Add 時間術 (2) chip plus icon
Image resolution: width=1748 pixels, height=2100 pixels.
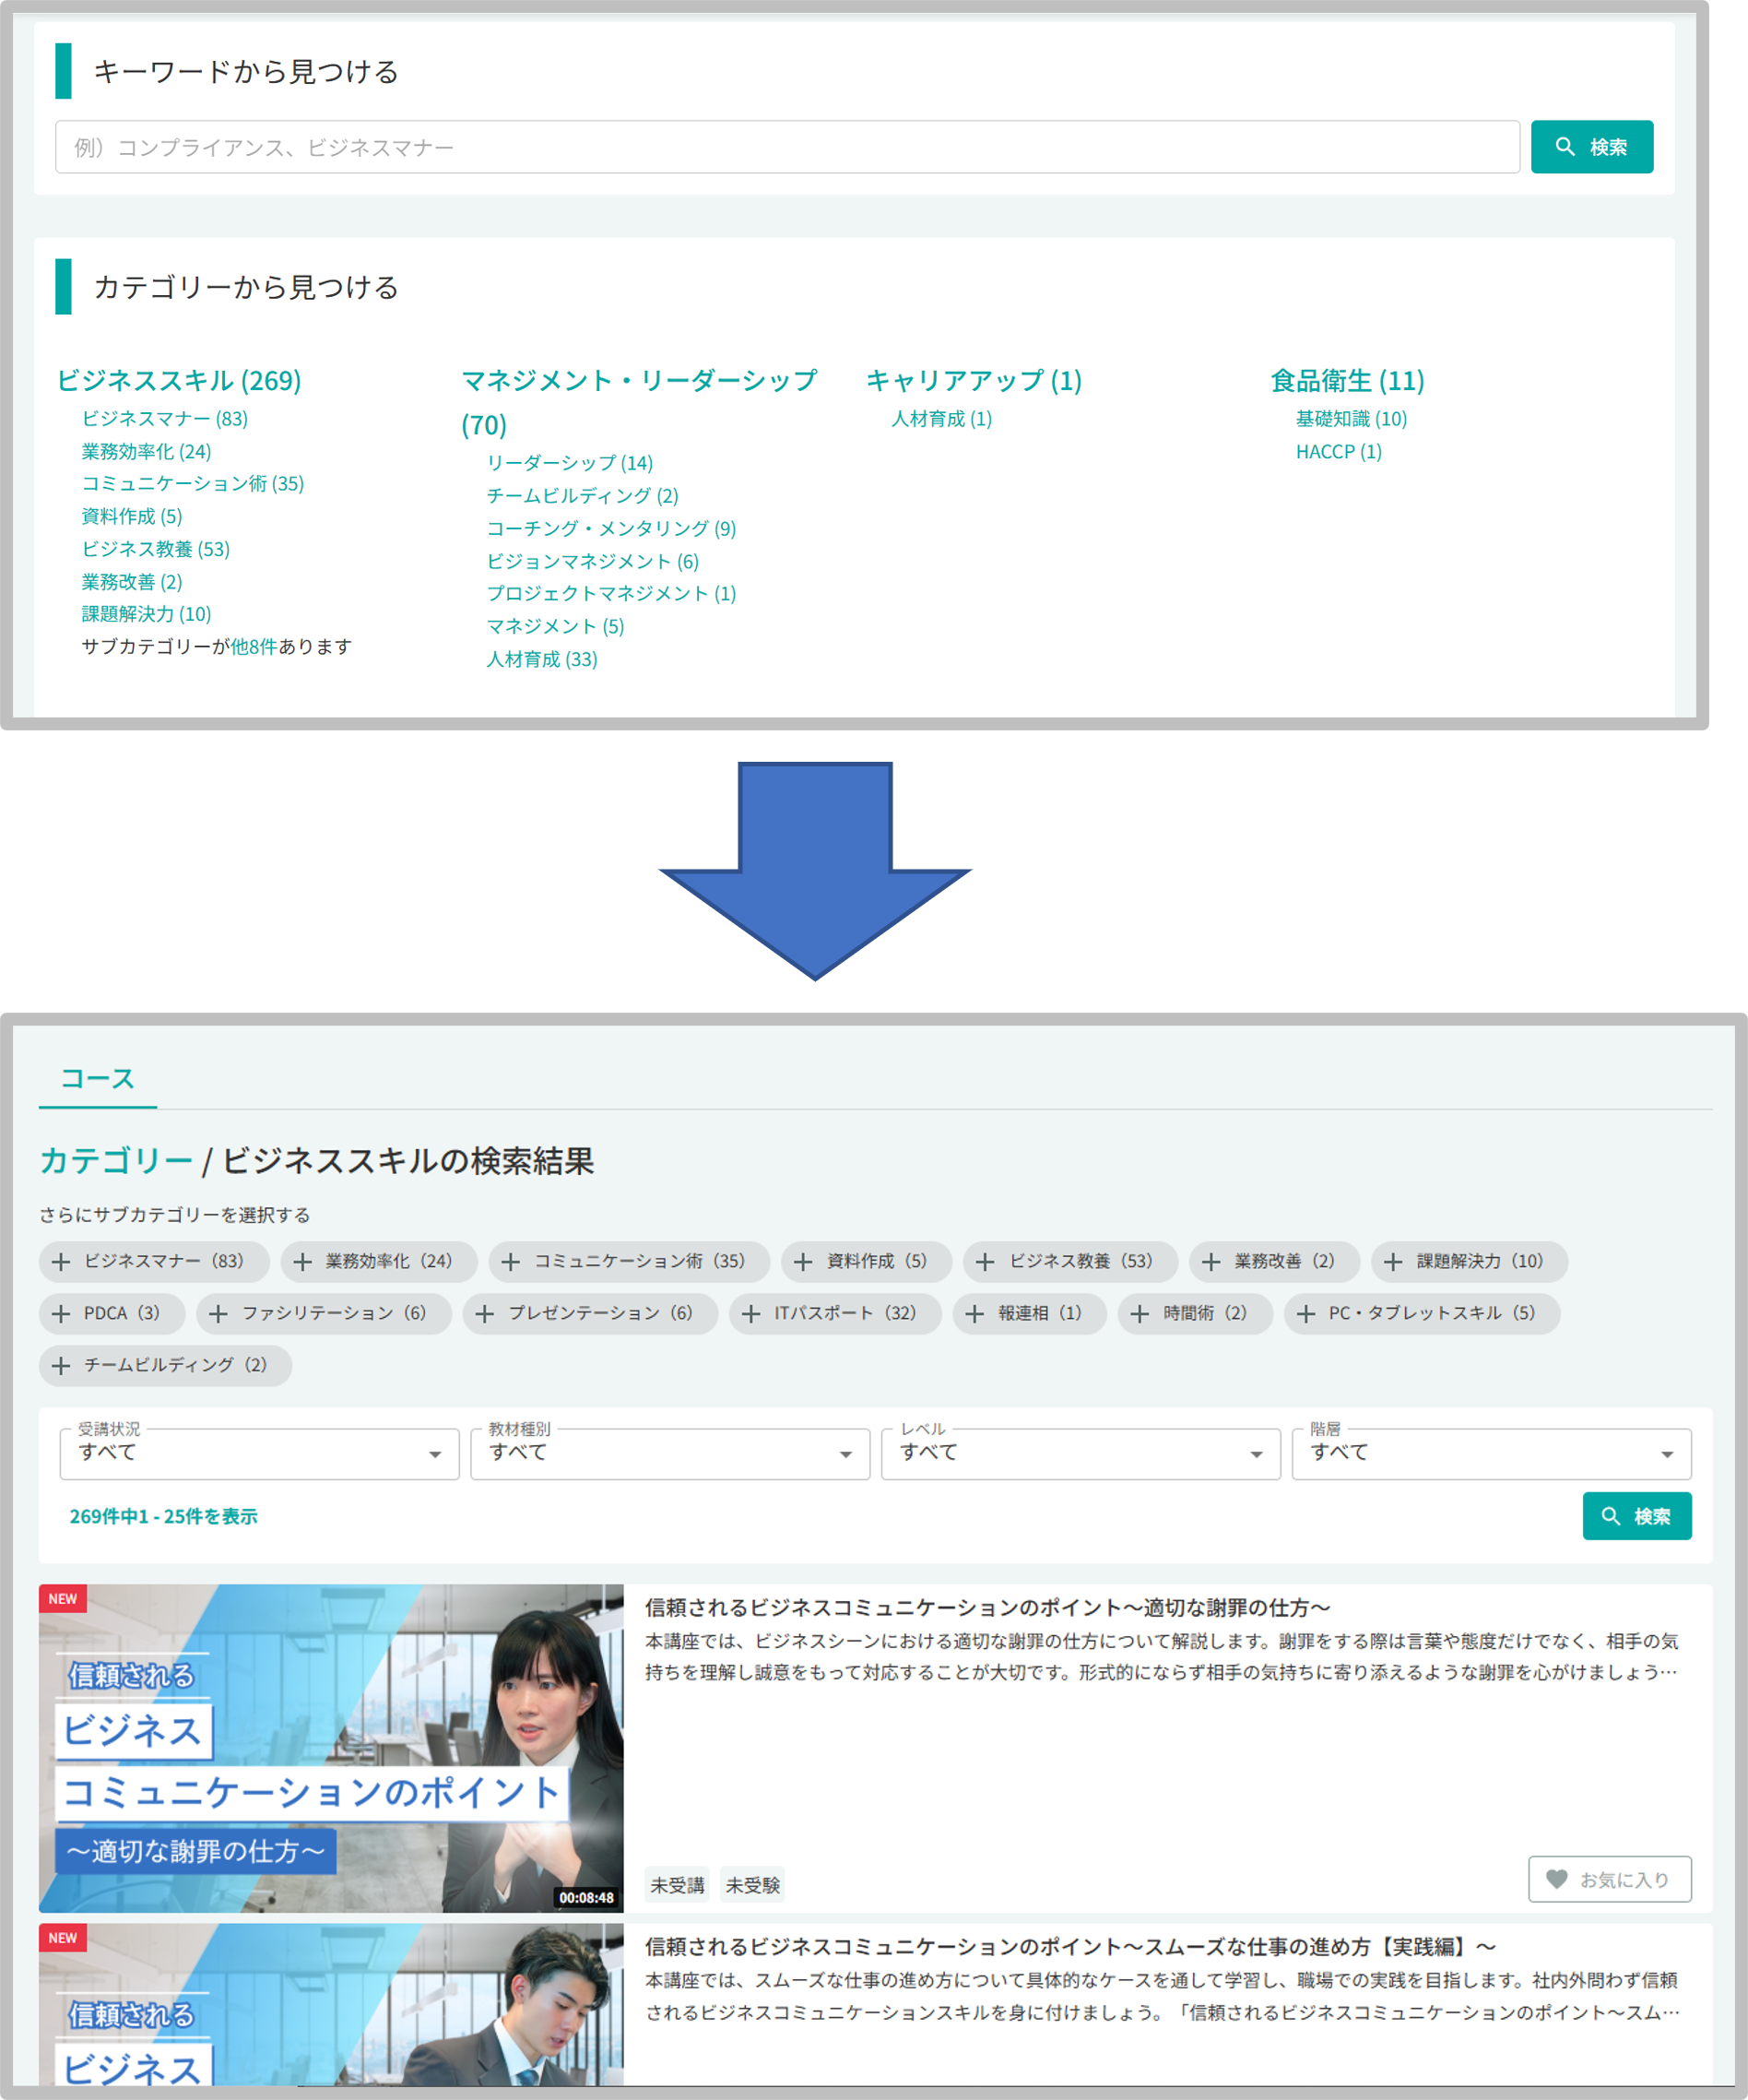[x=1140, y=1314]
